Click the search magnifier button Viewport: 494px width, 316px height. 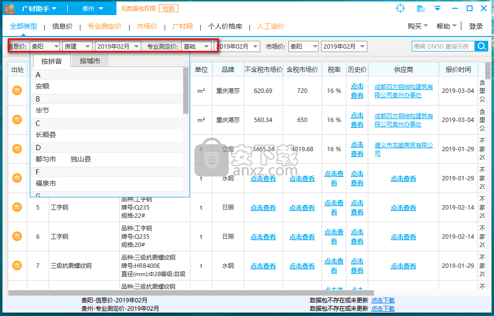click(x=481, y=46)
